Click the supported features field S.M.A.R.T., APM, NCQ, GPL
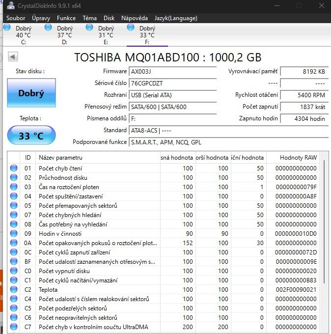Viewport: 331px width, 334px height. pos(228,142)
